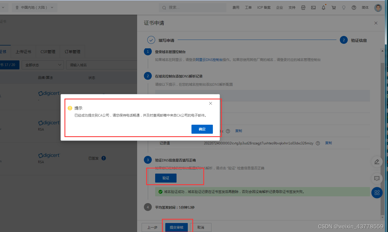Screen dimensions: 388x232
Task: Click the help icon beside the 记录值 string
Action: pyautogui.click(x=318, y=143)
